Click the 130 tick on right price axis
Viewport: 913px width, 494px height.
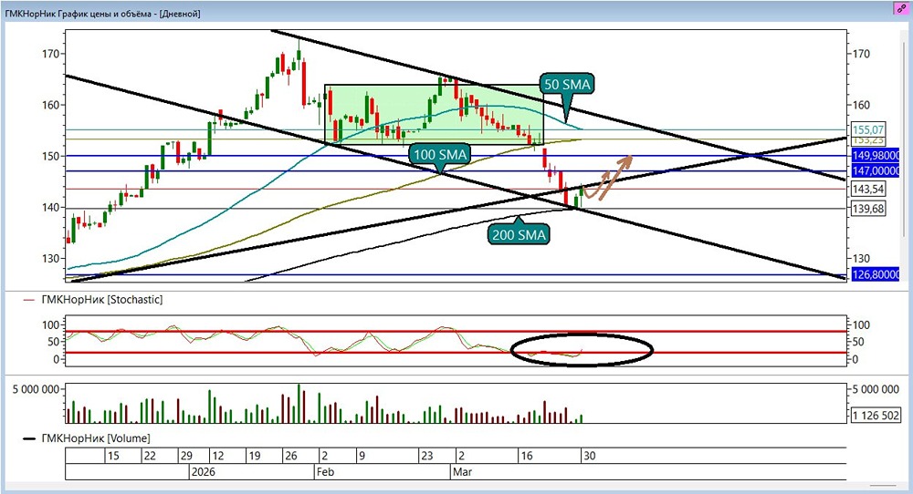pos(861,259)
